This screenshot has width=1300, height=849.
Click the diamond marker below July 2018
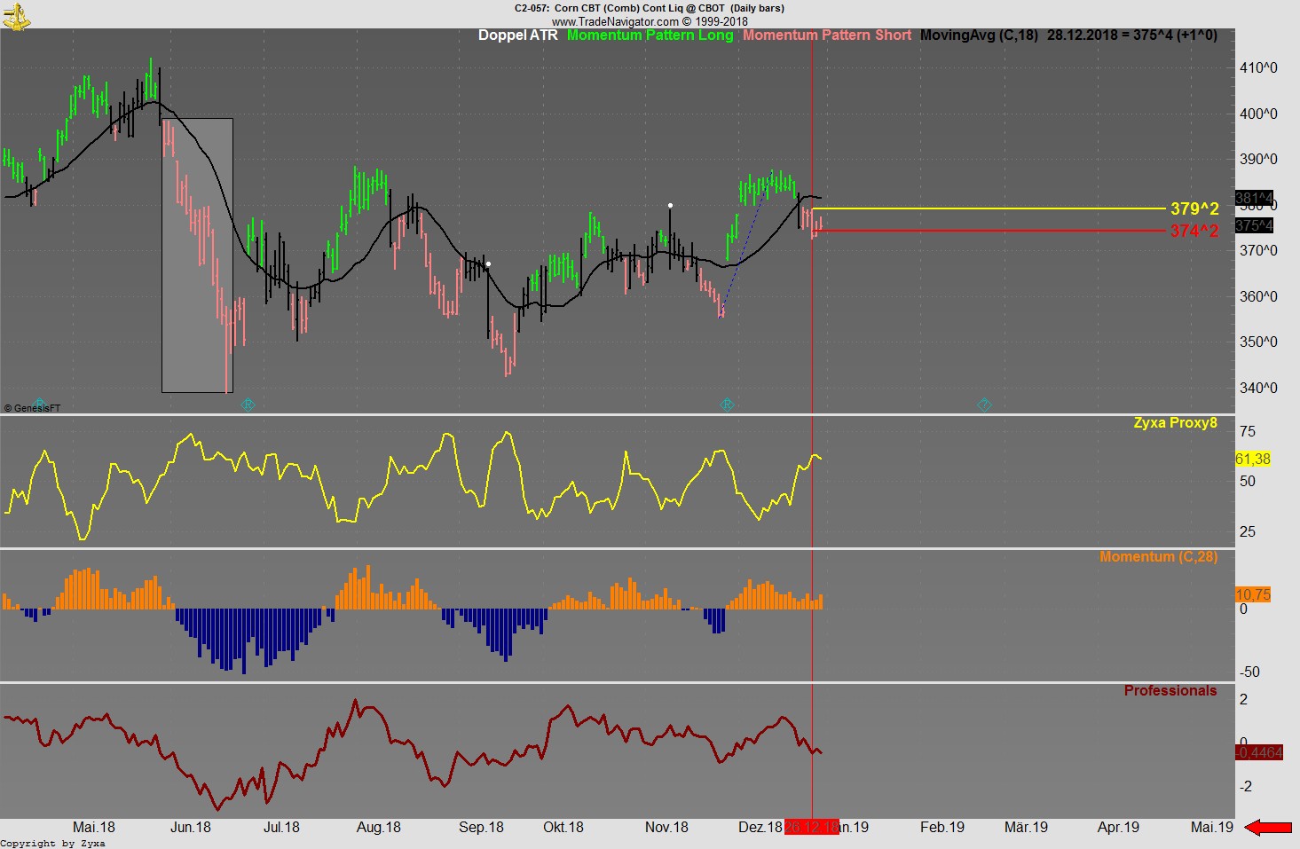coord(248,405)
